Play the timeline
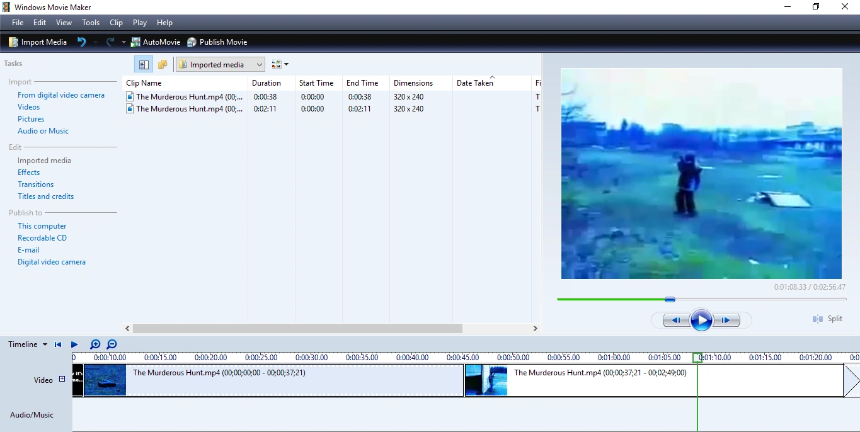This screenshot has width=860, height=432. tap(74, 344)
